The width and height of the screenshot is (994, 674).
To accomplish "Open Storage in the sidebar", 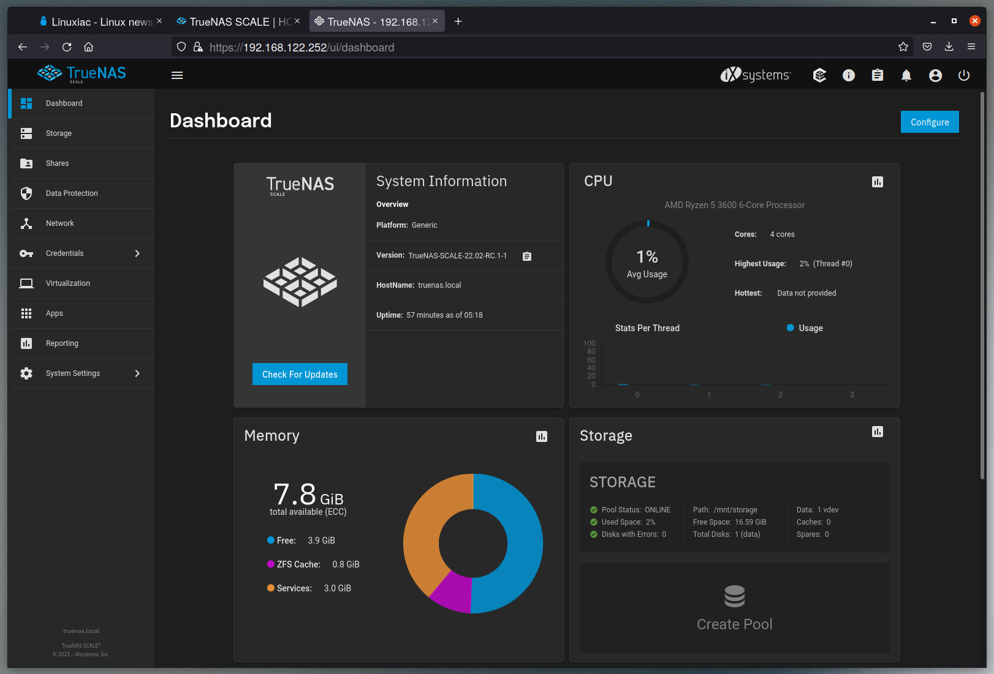I will click(x=59, y=133).
